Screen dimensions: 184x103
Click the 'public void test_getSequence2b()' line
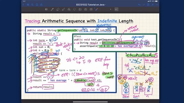tap(98, 39)
